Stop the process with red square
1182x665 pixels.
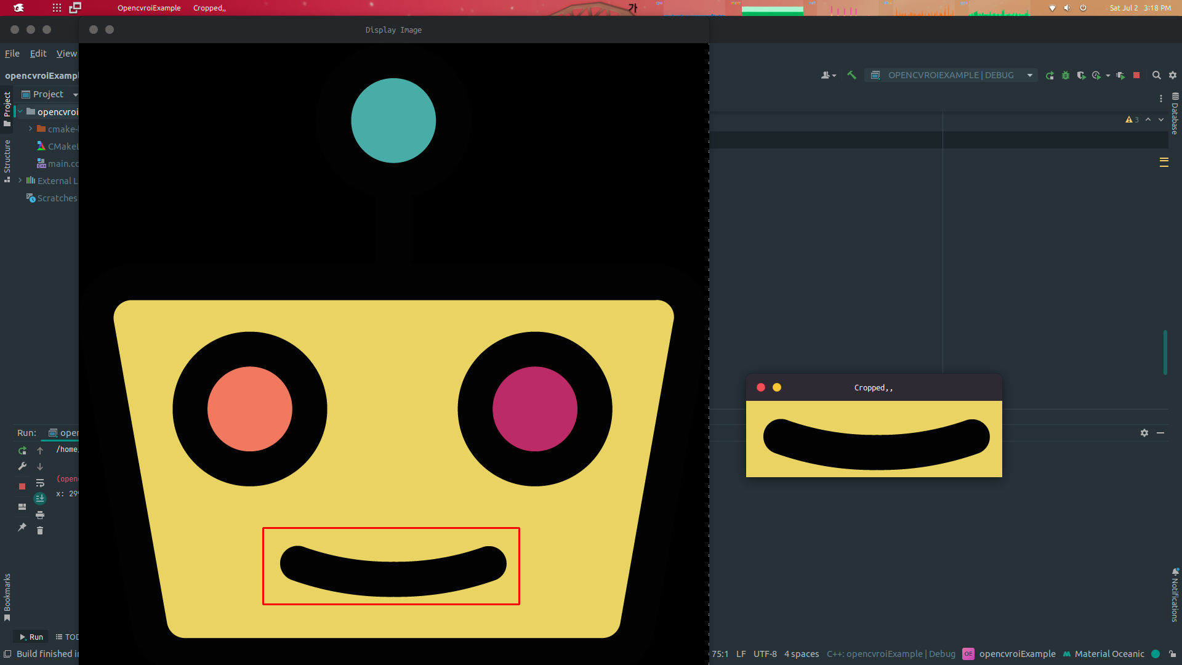tap(1136, 75)
